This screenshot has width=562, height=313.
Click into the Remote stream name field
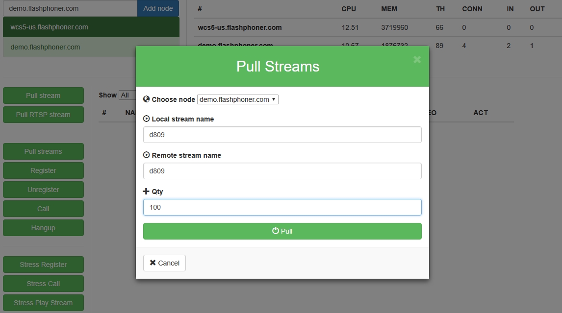tap(282, 171)
